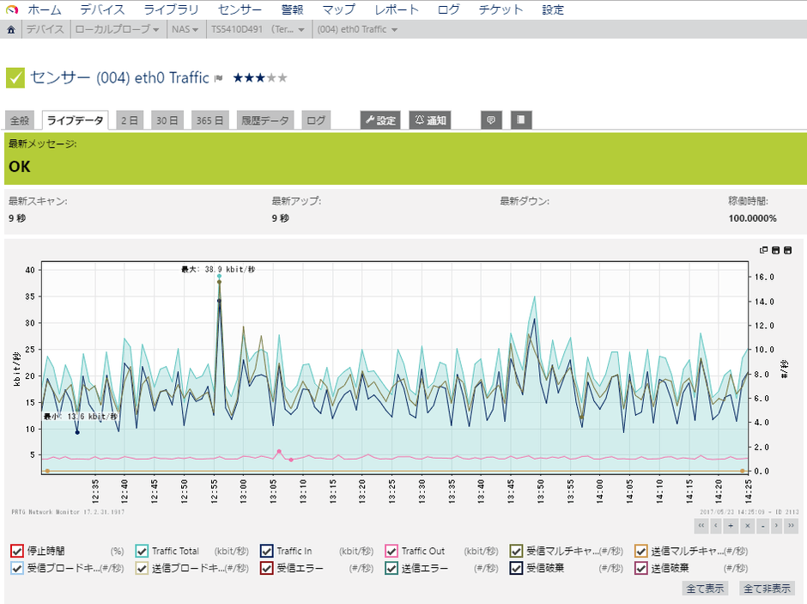Uncheck the 停止時間 channel checkbox
This screenshot has height=604, width=807.
pyautogui.click(x=16, y=551)
